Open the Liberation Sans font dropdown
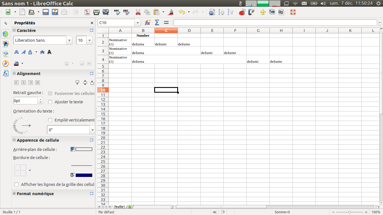383x215 pixels. (69, 40)
